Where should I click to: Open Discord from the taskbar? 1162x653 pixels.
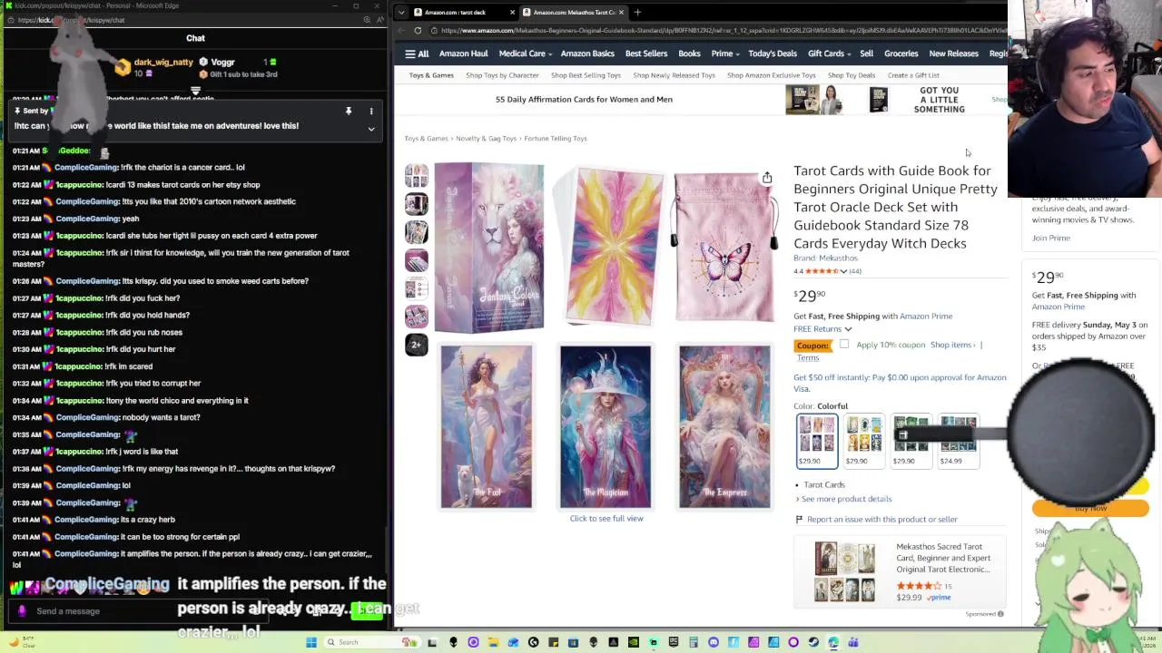714,642
